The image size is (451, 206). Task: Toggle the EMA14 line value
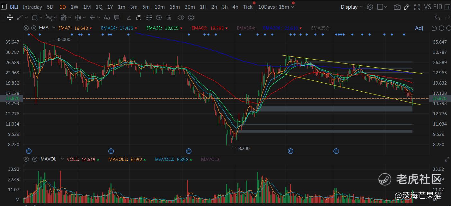(x=119, y=28)
